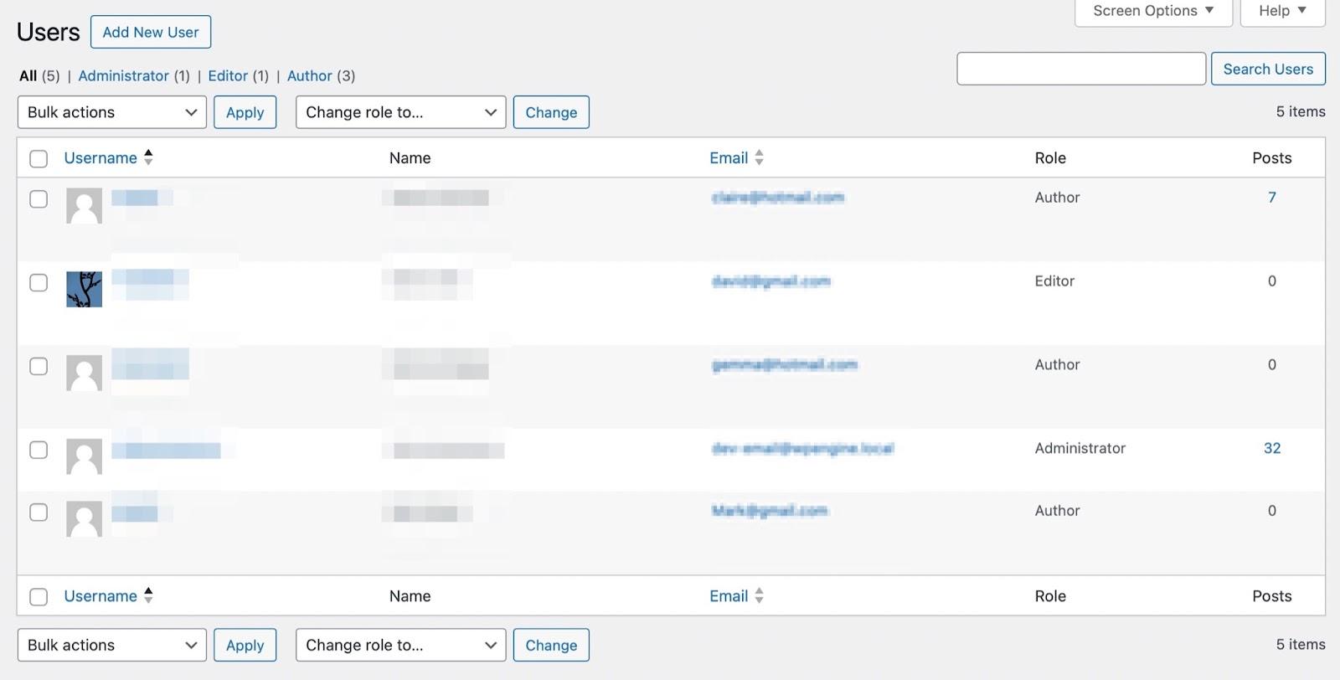Select the Author user with 7 posts
This screenshot has height=680, width=1340.
coord(39,198)
